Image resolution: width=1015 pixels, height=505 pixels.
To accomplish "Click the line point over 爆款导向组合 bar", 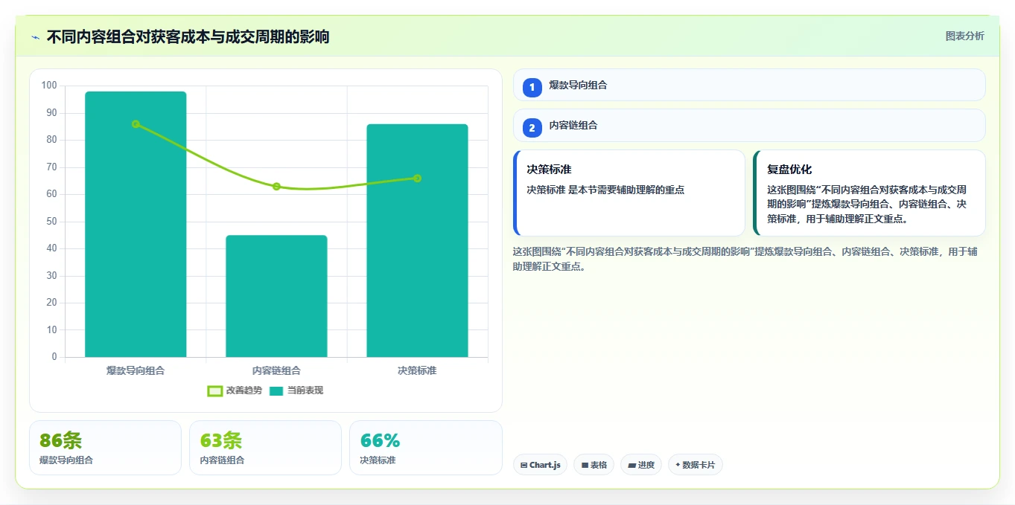I will [136, 124].
